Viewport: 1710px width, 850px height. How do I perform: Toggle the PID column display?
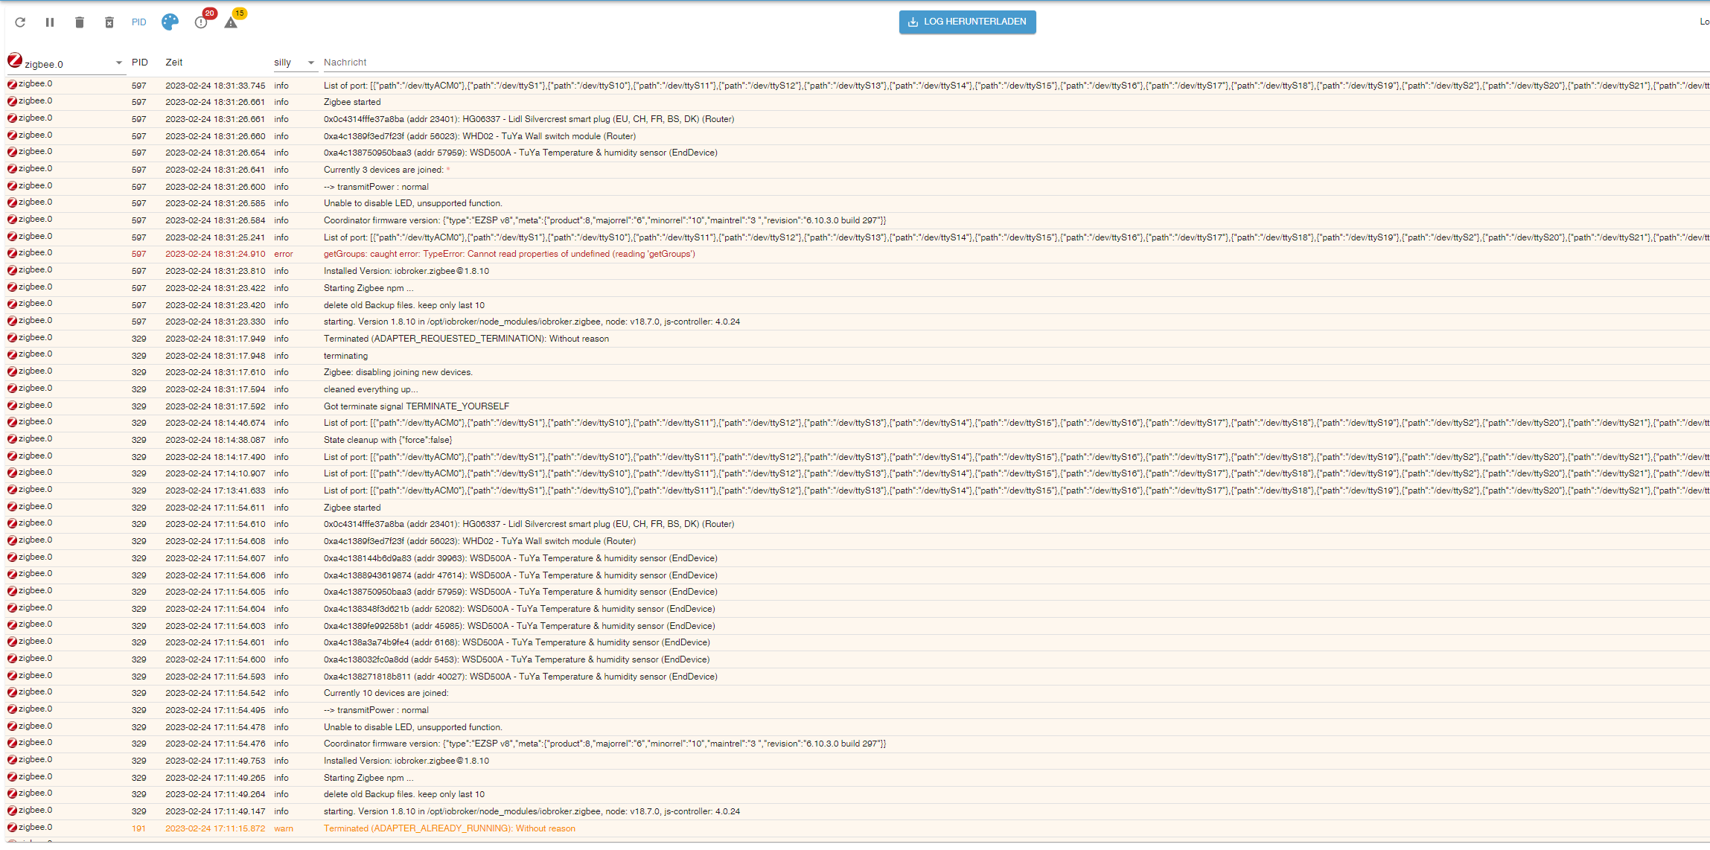coord(139,22)
